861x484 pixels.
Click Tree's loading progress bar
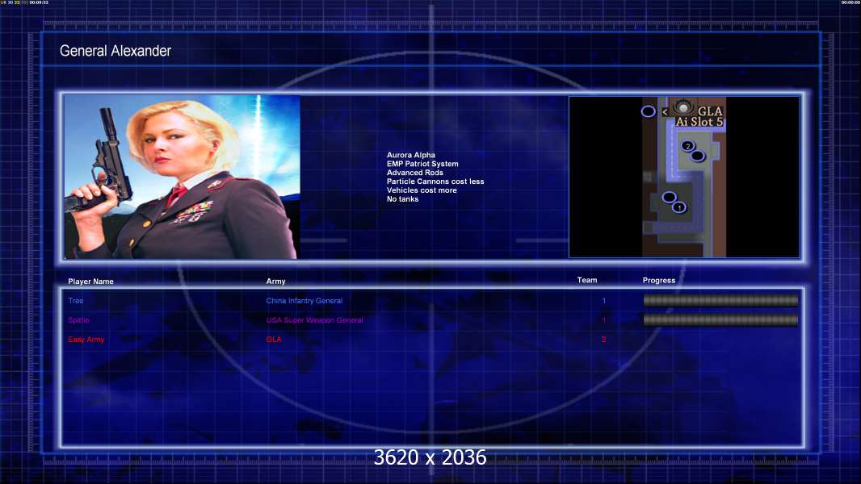[x=721, y=300]
